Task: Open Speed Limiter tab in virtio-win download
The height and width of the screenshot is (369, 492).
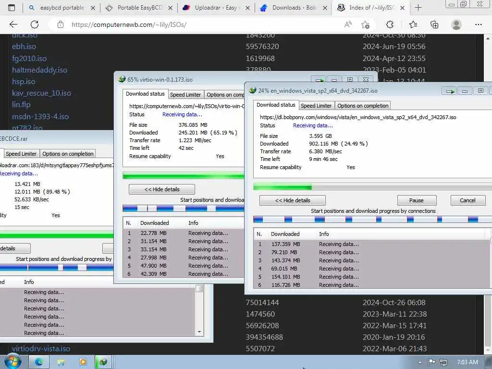Action: pos(185,95)
